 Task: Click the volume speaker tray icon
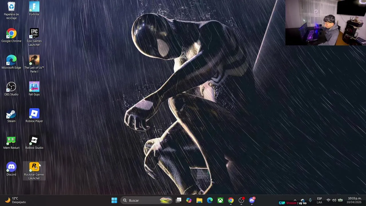click(x=334, y=200)
